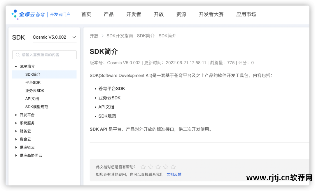Expand the 财务云 tree node
The height and width of the screenshot is (191, 315).
pos(16,131)
